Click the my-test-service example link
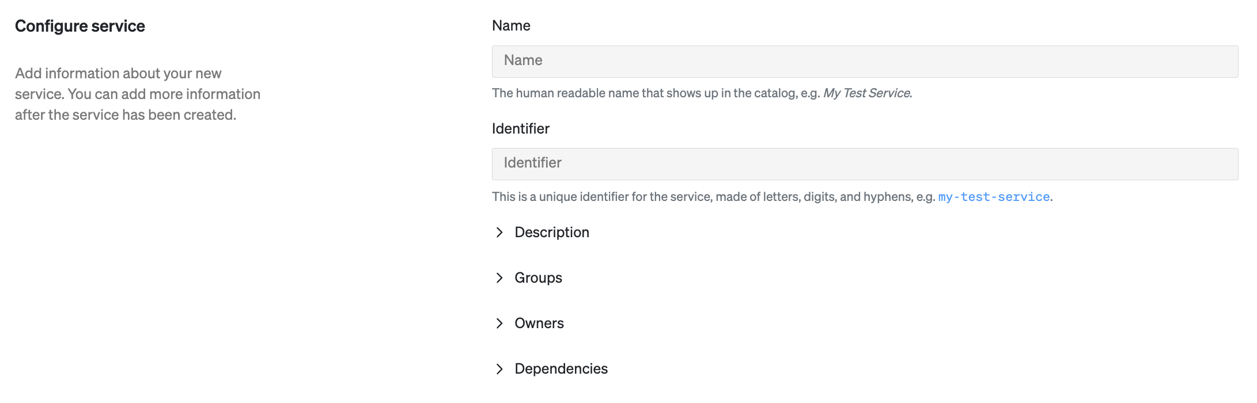 coord(994,197)
